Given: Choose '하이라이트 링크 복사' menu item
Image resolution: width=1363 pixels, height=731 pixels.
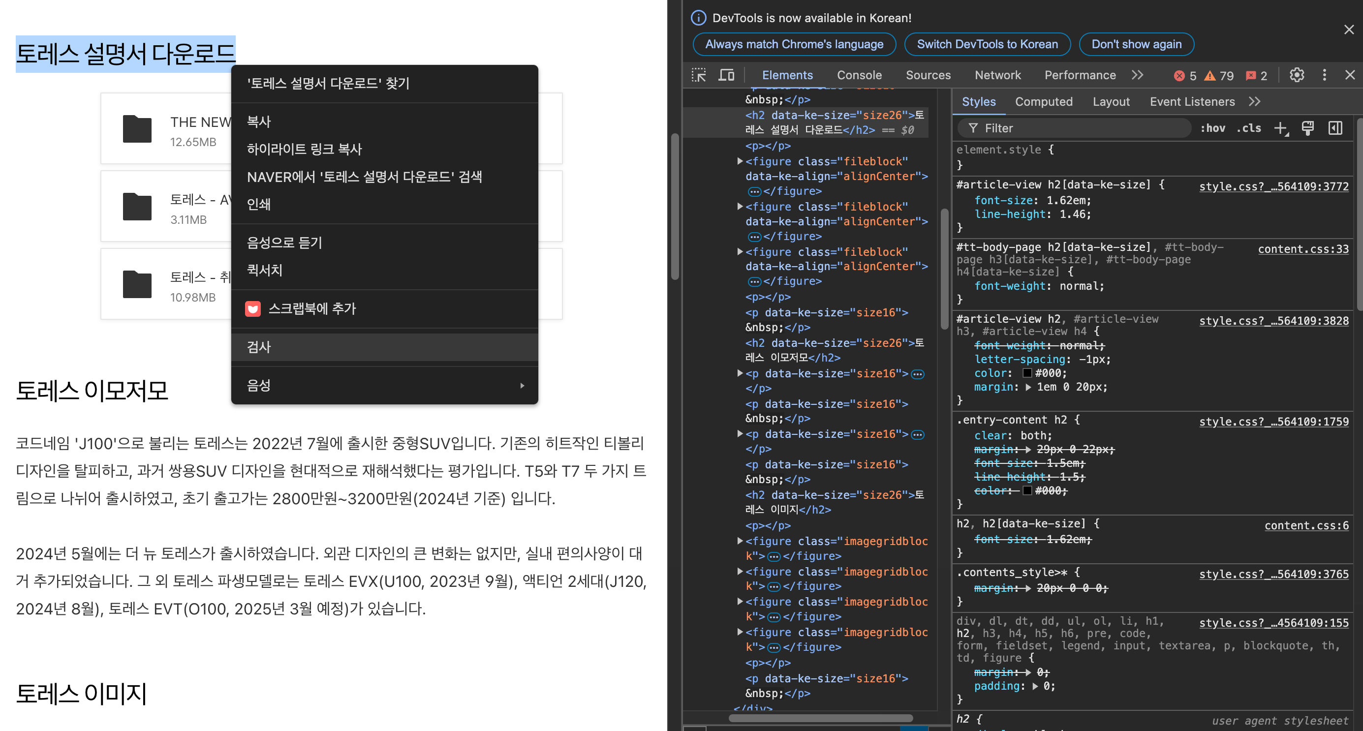Looking at the screenshot, I should 385,149.
